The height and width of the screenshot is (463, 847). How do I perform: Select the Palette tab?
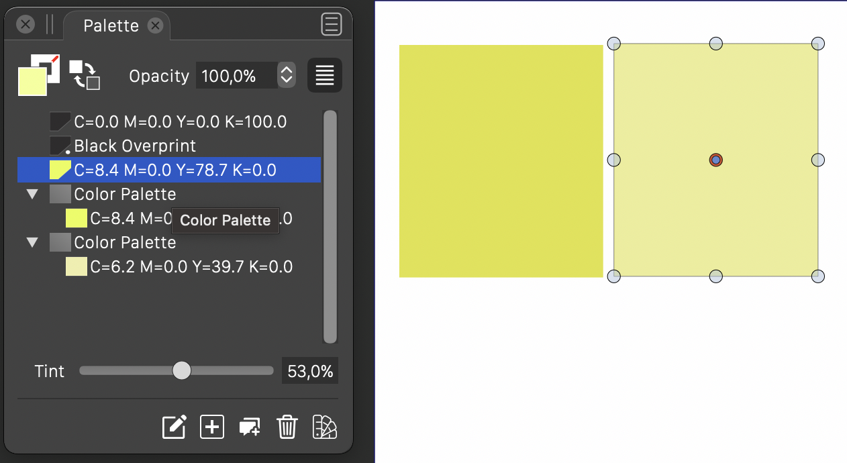click(111, 25)
